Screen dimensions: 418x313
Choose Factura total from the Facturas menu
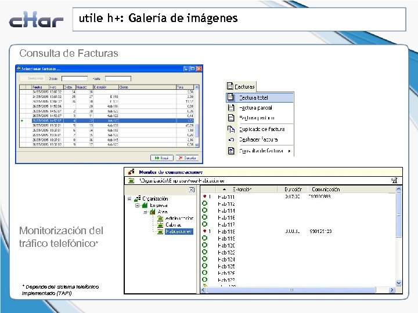coord(260,97)
